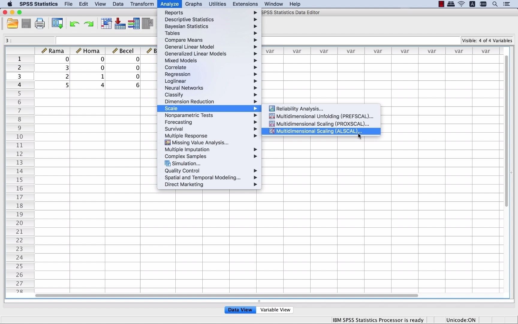Expand the Nonparametric Tests submenu arrow

tap(255, 115)
